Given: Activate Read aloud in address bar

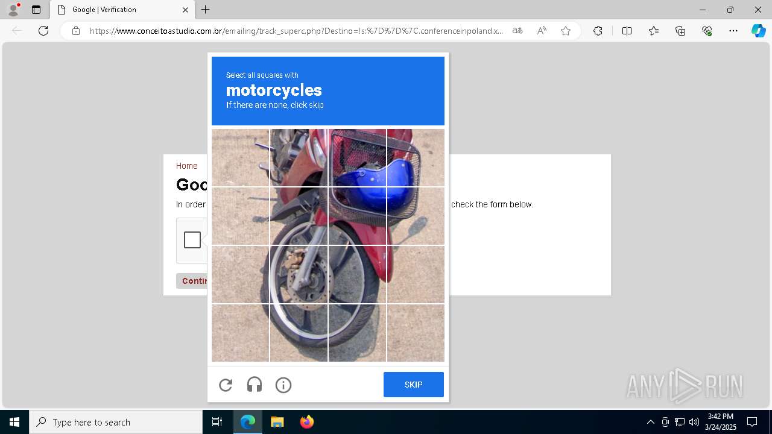Looking at the screenshot, I should [542, 31].
